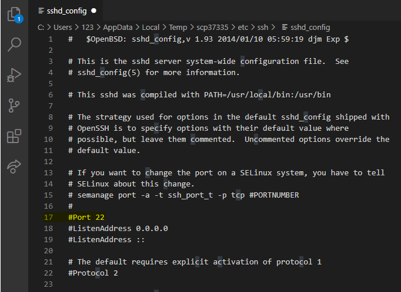Expand the scp37335 breadcrumb folder
Screen dimensions: 401x292
click(x=212, y=28)
